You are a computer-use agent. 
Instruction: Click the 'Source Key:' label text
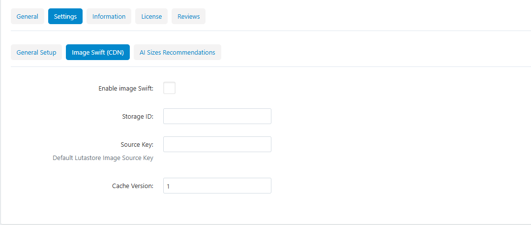pos(137,144)
